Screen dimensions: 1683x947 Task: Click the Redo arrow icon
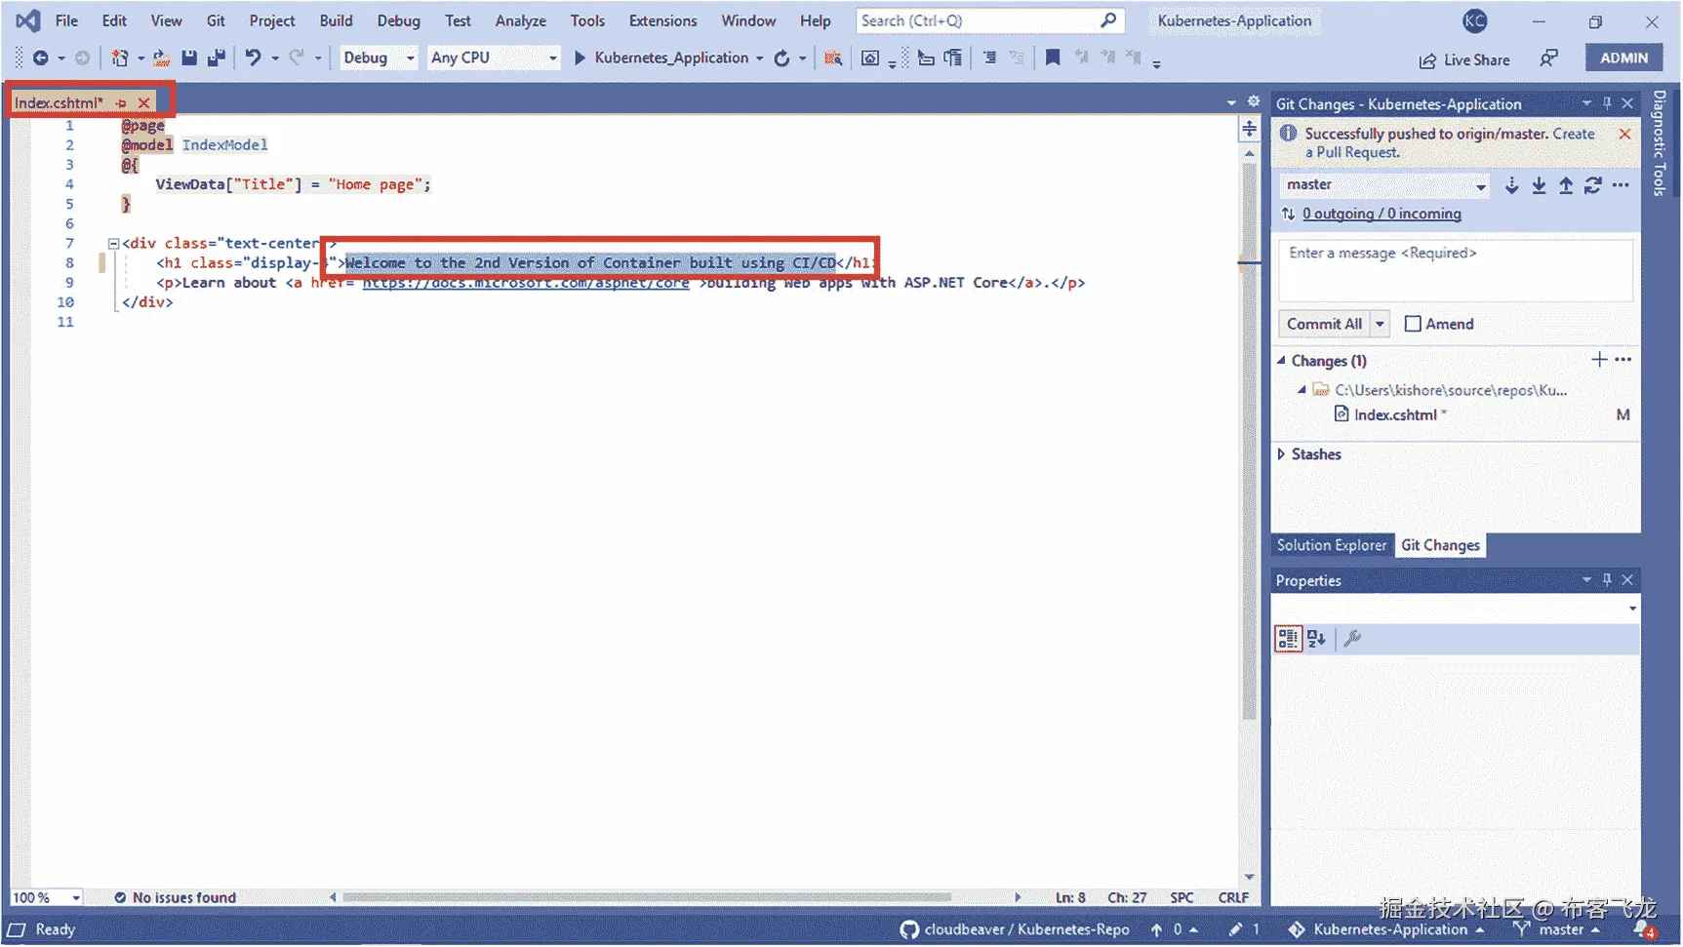point(297,59)
